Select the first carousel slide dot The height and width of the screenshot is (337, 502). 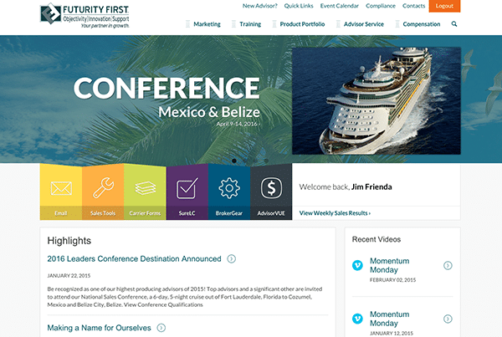234,161
